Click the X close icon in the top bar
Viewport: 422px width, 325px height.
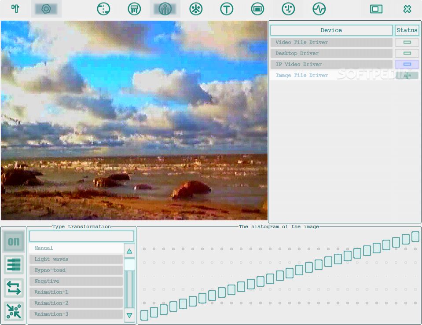point(407,9)
